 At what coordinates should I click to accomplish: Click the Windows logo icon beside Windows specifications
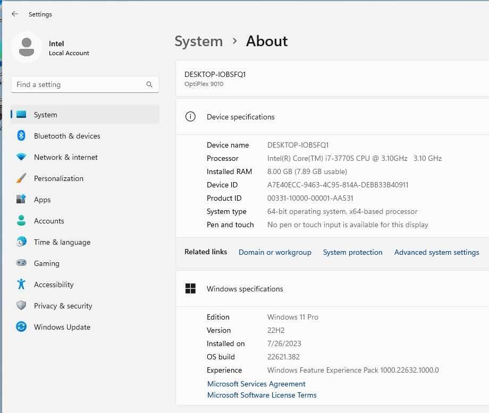click(190, 288)
